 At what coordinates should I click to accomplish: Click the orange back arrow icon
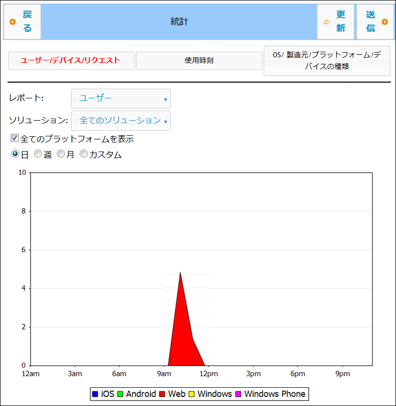(13, 22)
